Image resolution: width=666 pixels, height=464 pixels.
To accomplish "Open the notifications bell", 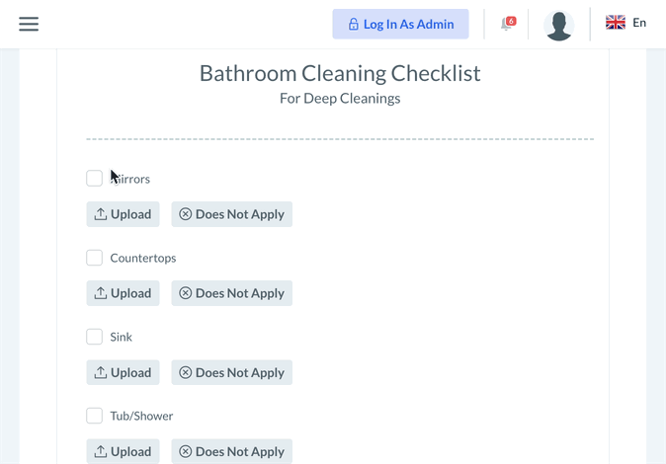I will coord(507,25).
